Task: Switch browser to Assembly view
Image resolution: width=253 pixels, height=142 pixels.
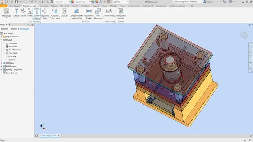Action: (4, 29)
